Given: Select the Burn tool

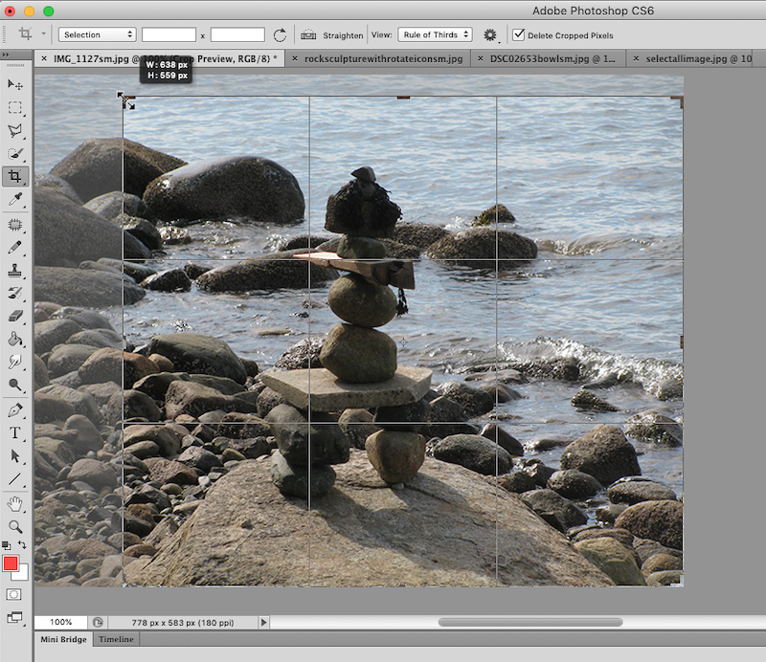Looking at the screenshot, I should (15, 385).
